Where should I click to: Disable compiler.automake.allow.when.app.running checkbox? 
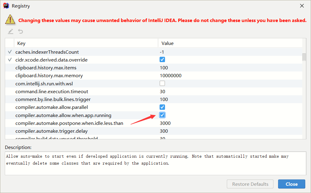[x=162, y=115]
